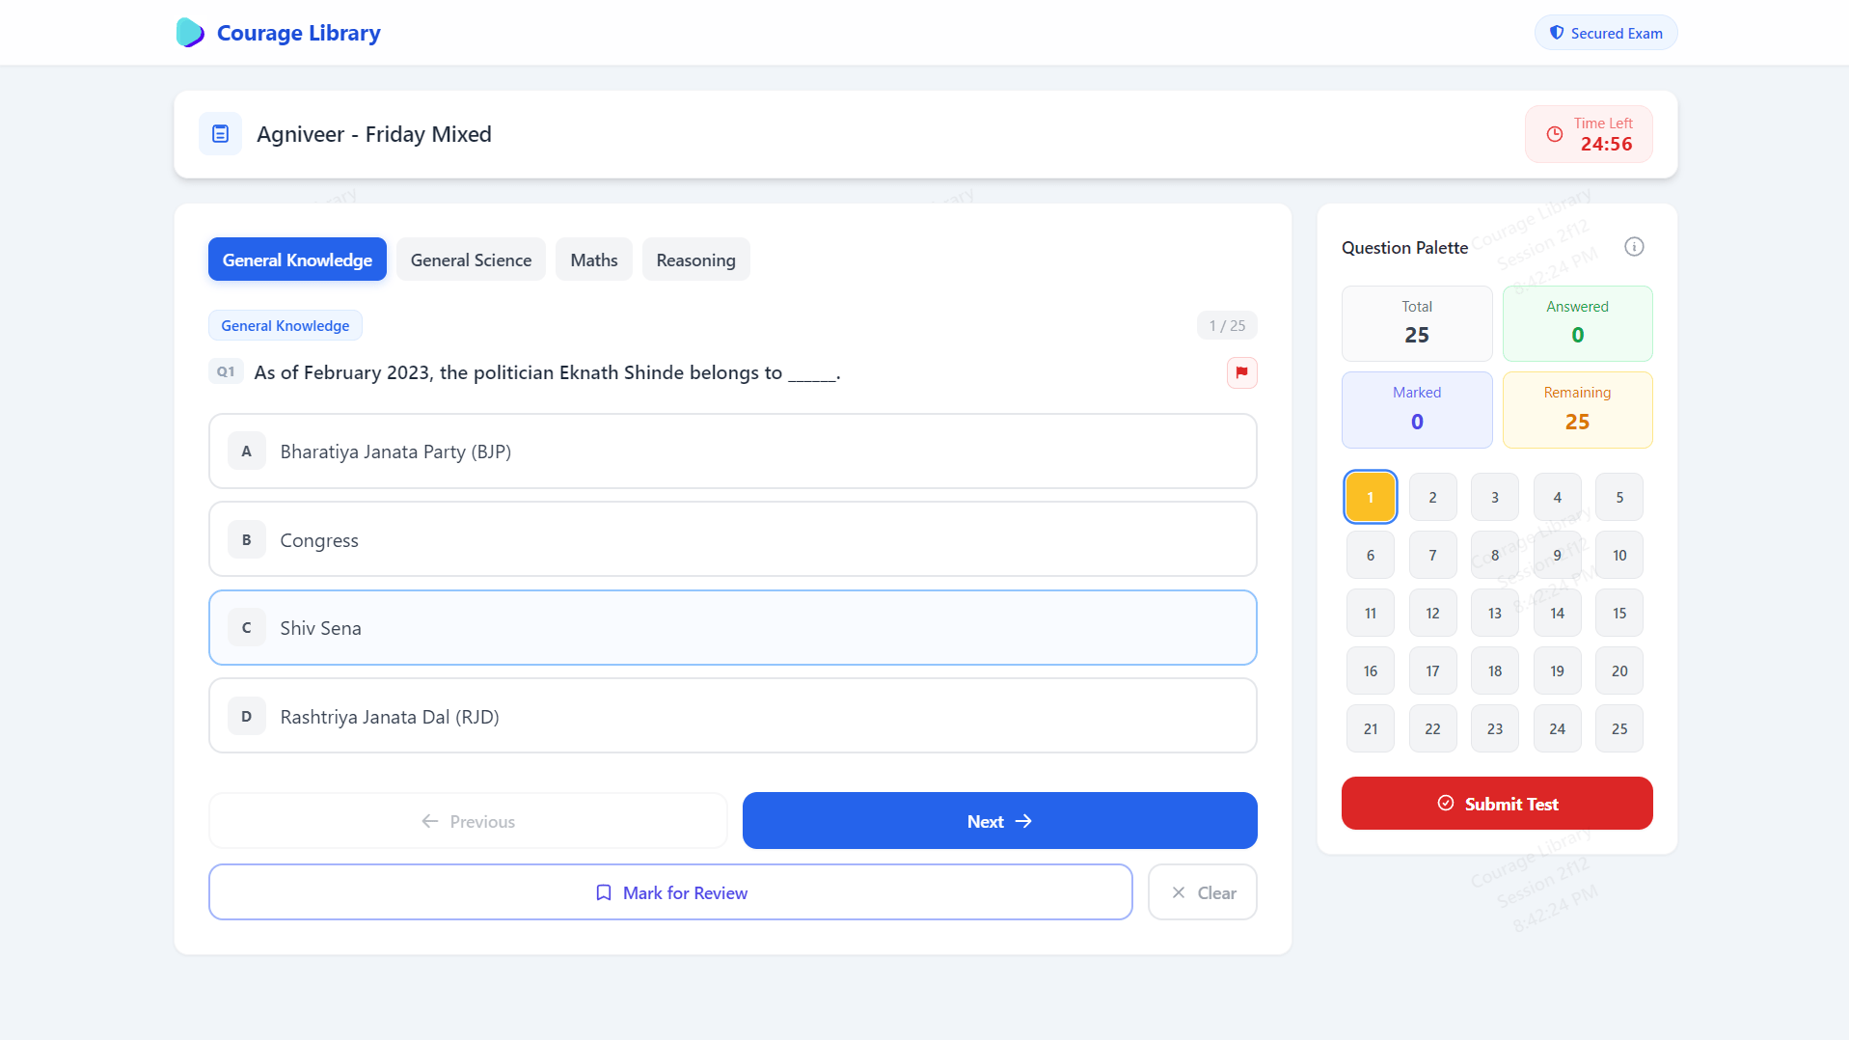Click the Courage Library logo icon
The height and width of the screenshot is (1040, 1849).
pos(190,33)
